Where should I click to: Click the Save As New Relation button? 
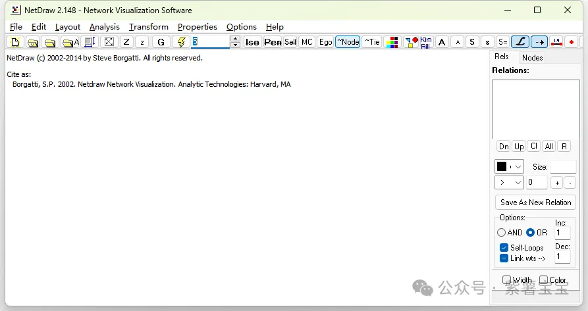click(x=535, y=203)
